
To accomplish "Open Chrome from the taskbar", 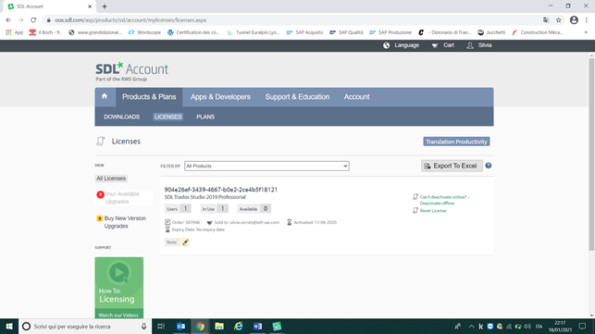I will pos(200,327).
